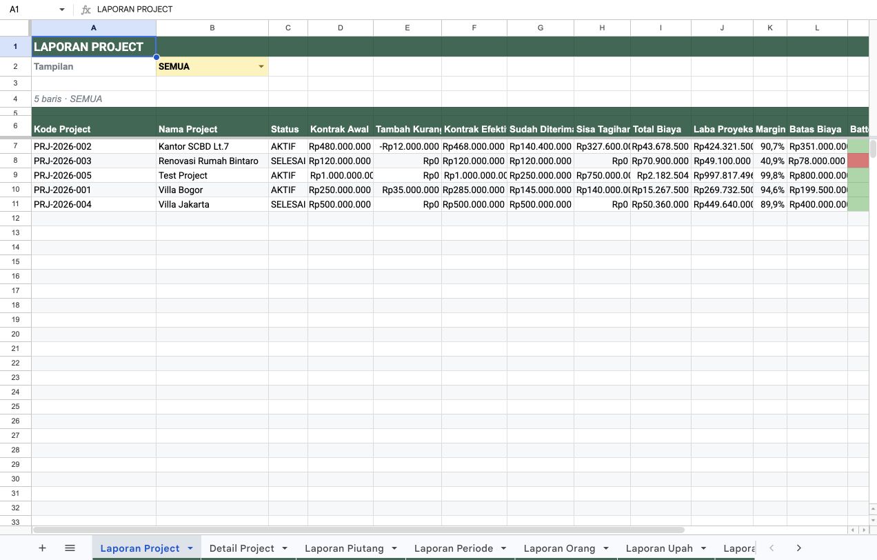The image size is (877, 560).
Task: Select the Margin header cell
Action: pos(770,127)
